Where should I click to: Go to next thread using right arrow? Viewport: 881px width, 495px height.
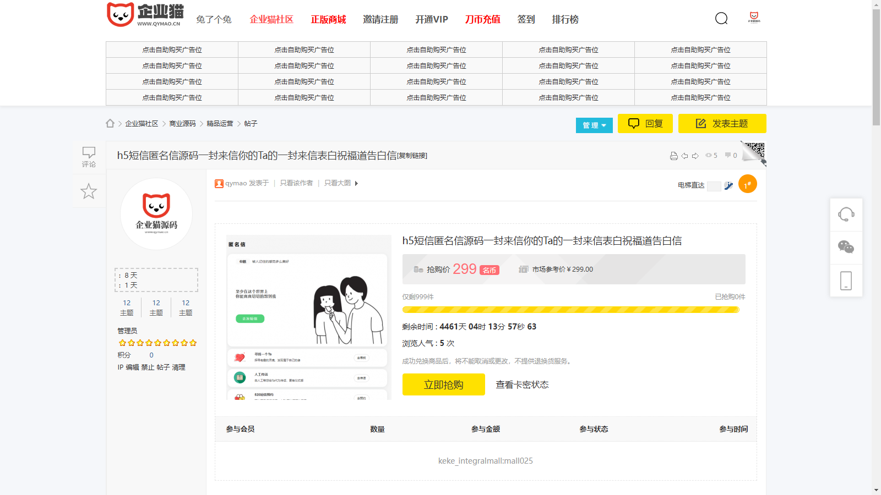pos(695,156)
